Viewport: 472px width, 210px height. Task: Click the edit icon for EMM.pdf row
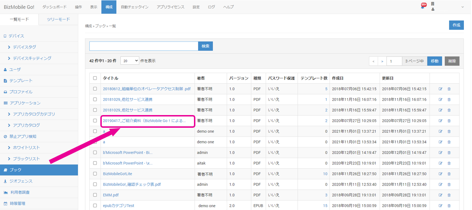tap(440, 195)
